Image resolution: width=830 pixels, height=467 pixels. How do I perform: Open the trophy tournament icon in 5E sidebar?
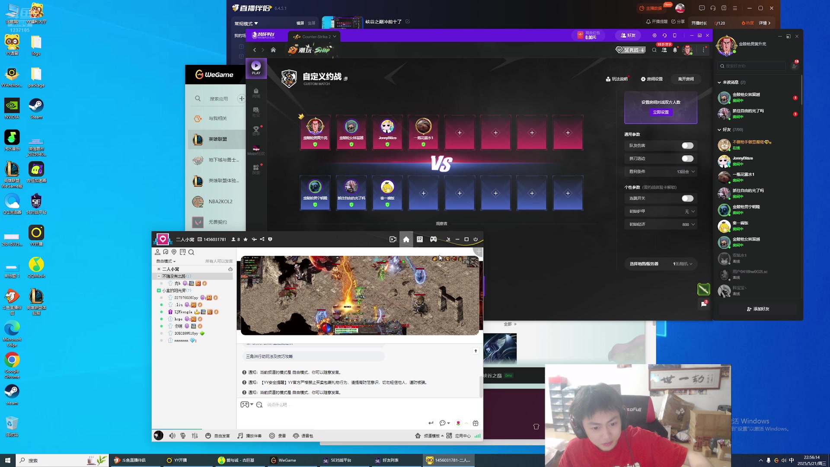pyautogui.click(x=256, y=131)
